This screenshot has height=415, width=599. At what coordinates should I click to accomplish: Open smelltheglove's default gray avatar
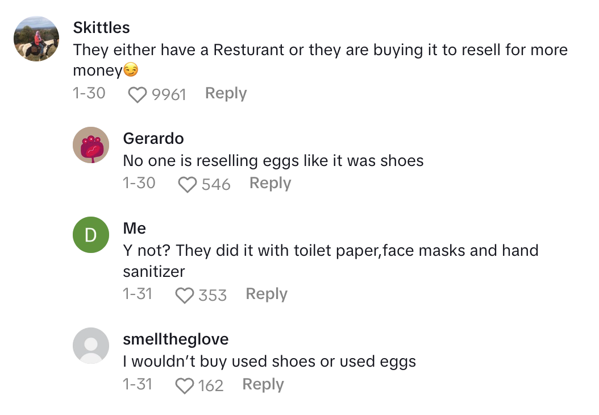pyautogui.click(x=91, y=346)
